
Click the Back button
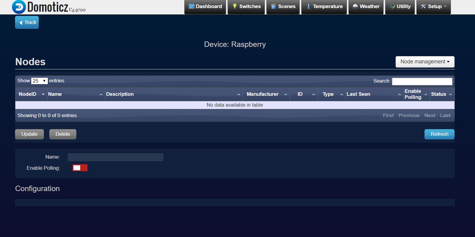[27, 23]
